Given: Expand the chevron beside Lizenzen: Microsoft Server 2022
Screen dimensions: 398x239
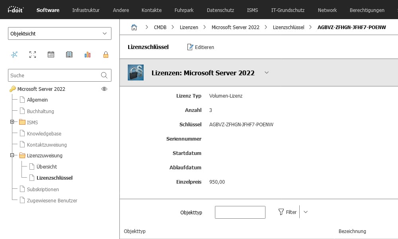Looking at the screenshot, I should (x=267, y=72).
